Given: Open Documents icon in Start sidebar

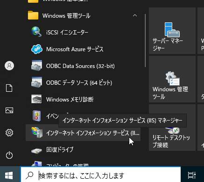Looking at the screenshot, I should coord(9,88).
